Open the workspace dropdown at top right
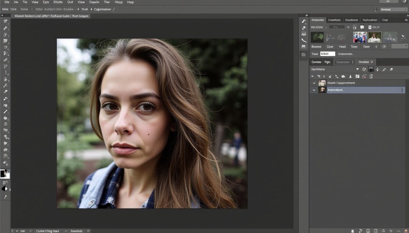The width and height of the screenshot is (409, 233). tap(394, 10)
